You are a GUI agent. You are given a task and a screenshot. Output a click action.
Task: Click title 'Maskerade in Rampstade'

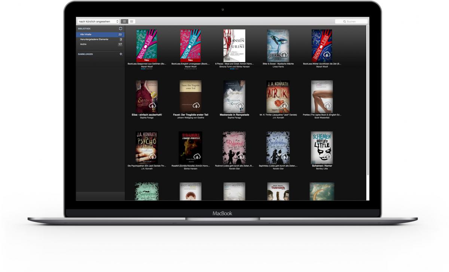234,115
